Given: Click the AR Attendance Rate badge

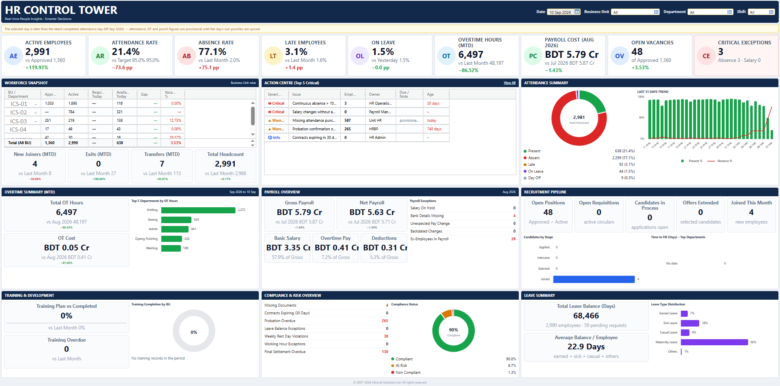Looking at the screenshot, I should point(100,56).
